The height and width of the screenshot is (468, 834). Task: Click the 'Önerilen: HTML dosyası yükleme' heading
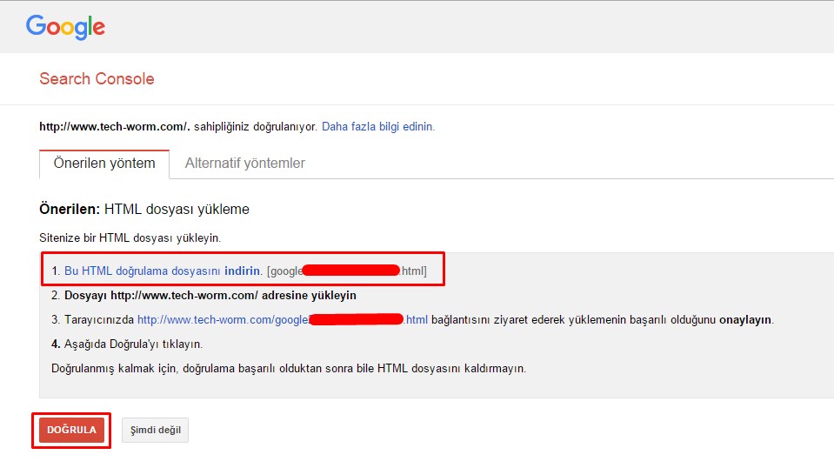(144, 210)
